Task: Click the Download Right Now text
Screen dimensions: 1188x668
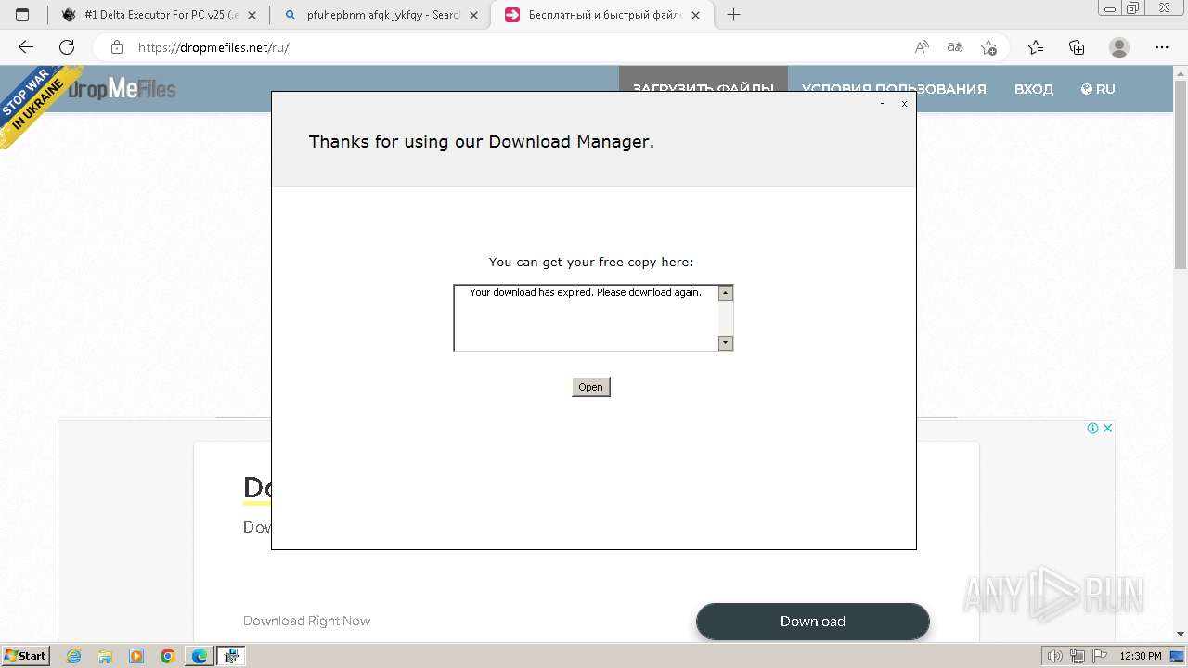Action: [306, 621]
